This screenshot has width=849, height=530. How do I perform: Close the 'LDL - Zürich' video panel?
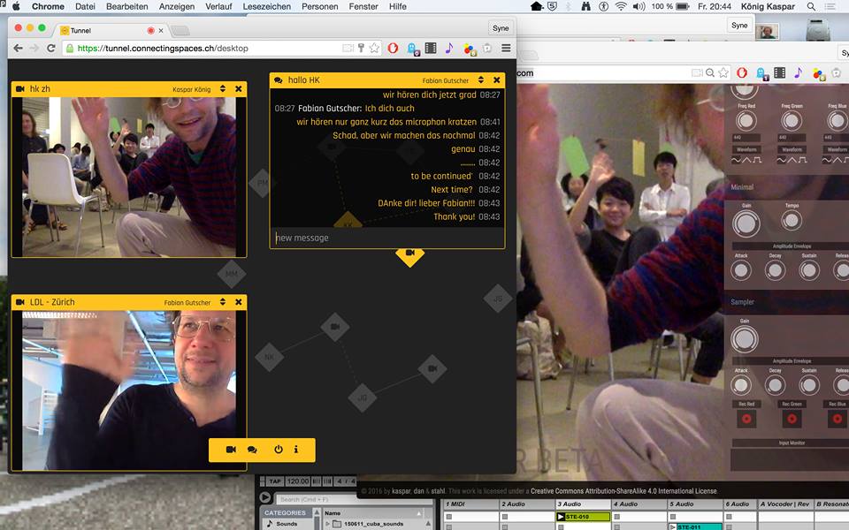coord(239,302)
